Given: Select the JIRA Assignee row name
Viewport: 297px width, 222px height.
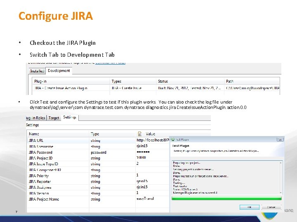Looking at the screenshot, I should (x=40, y=187).
